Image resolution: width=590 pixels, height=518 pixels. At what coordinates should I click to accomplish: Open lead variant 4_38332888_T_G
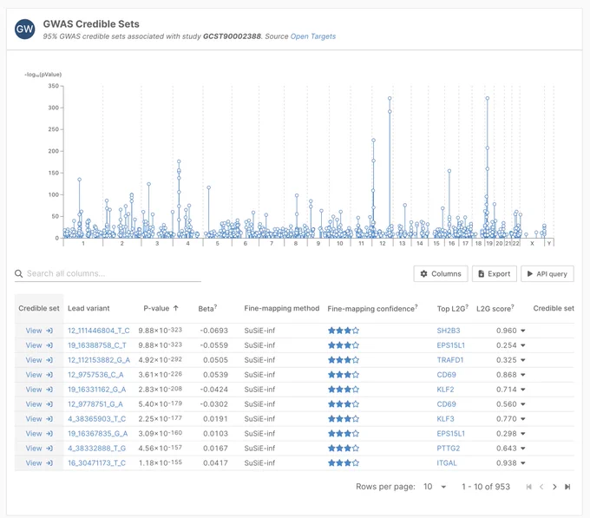tap(96, 448)
